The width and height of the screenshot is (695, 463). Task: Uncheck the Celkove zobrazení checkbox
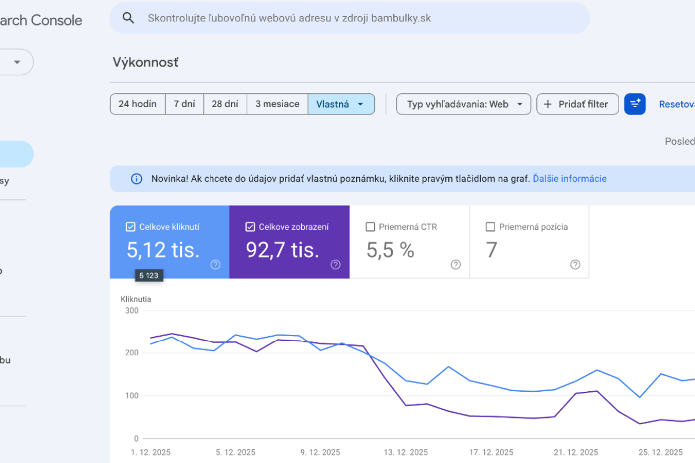(x=250, y=227)
